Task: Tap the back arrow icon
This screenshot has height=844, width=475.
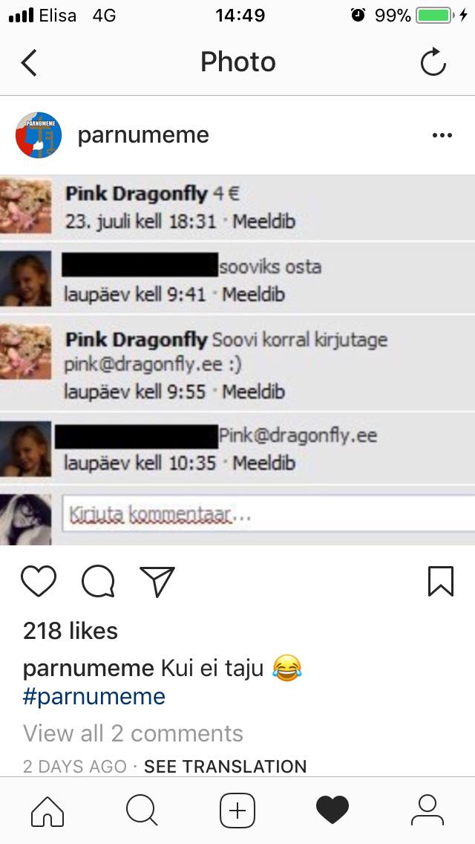Action: [29, 62]
